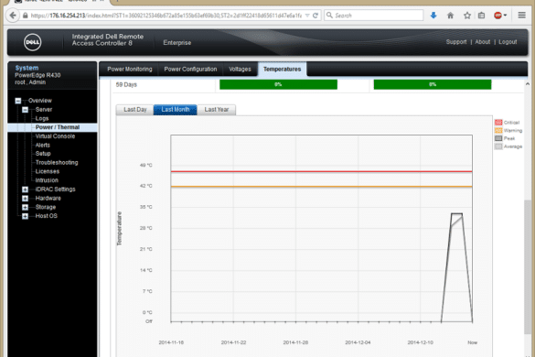
Task: Show the Last Day temperature graph
Action: (x=135, y=110)
